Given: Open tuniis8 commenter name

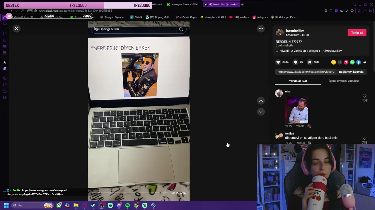Looking at the screenshot, I should tap(289, 134).
